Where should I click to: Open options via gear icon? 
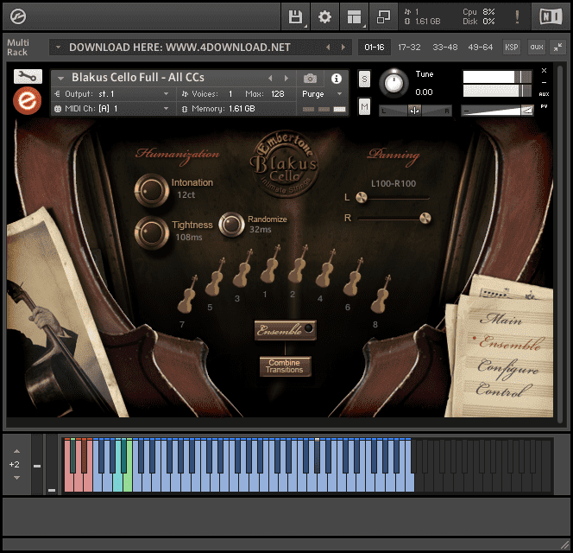click(324, 16)
